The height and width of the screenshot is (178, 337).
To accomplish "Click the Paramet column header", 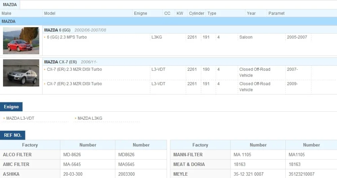I will [276, 13].
